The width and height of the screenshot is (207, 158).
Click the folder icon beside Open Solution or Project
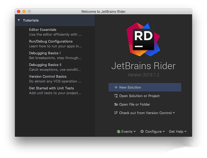click(116, 96)
